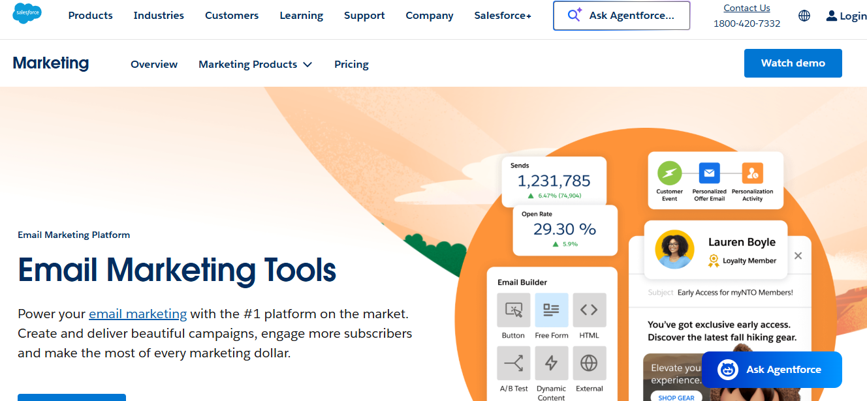Click the Salesforce cloud logo
The width and height of the screenshot is (867, 401).
coord(27,14)
